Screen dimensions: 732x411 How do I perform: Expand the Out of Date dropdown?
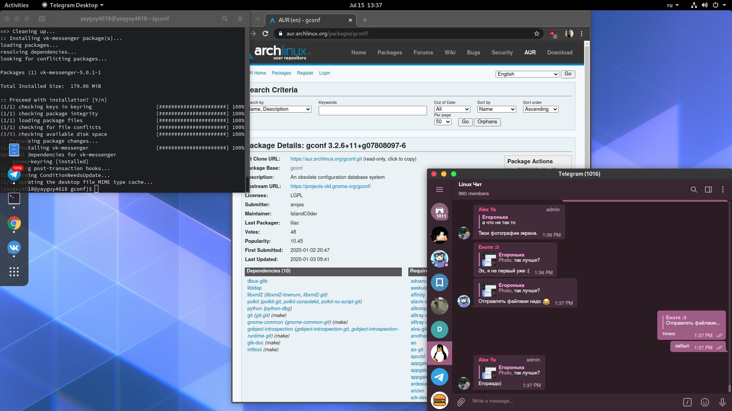tap(452, 109)
